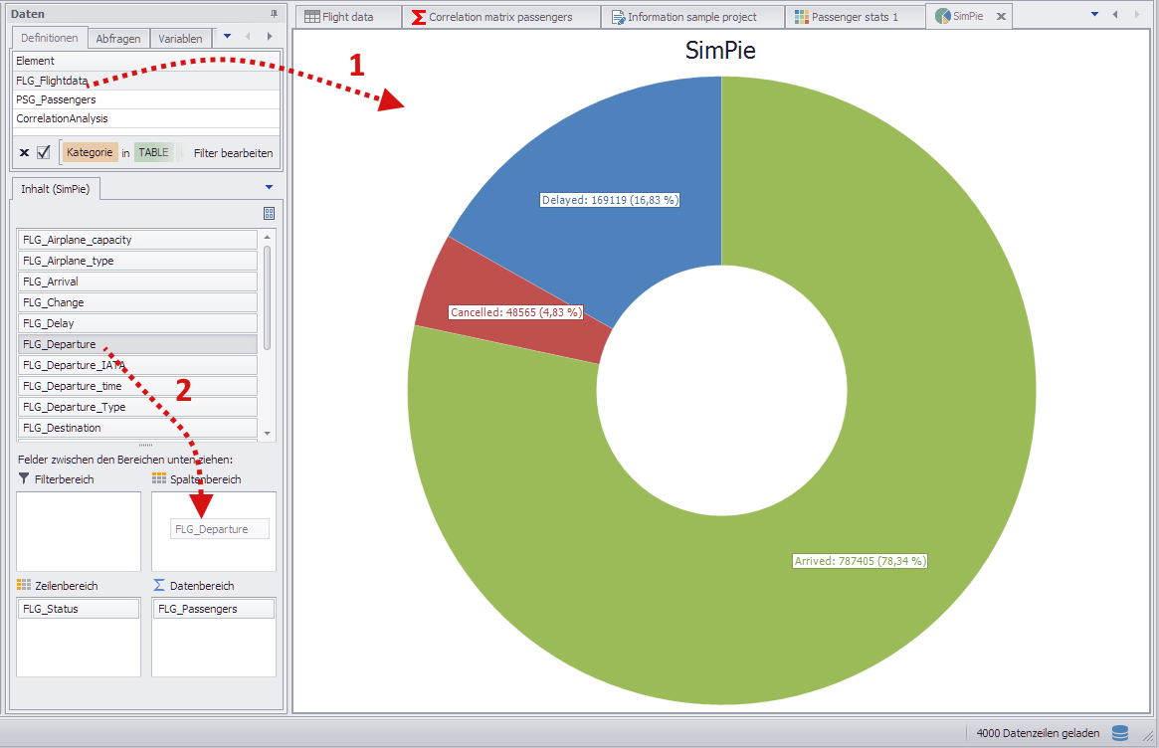Click Filter bearbeiten to edit filter
This screenshot has width=1159, height=748.
point(233,153)
